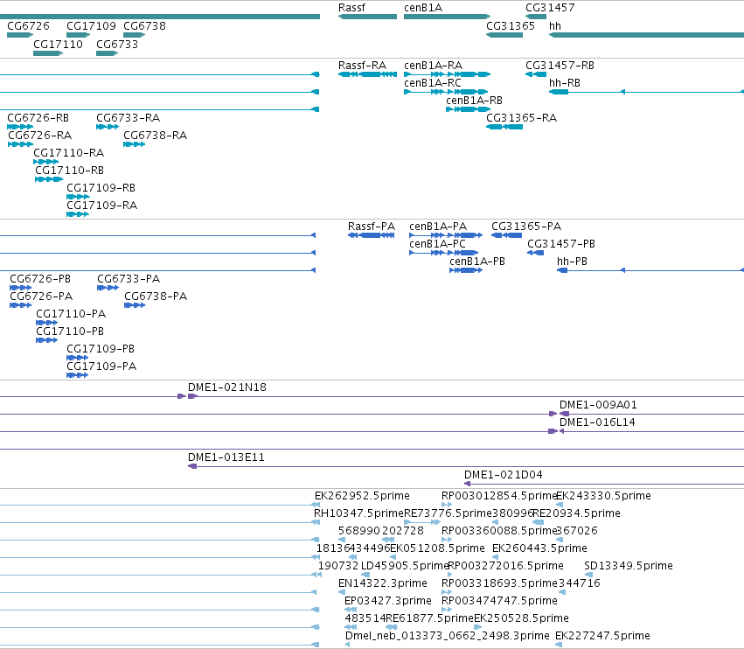Select protein CG6726-PB
744x649 pixels.
(x=20, y=288)
